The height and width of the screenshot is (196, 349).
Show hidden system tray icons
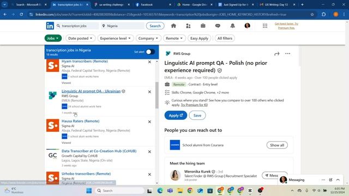coord(292,191)
